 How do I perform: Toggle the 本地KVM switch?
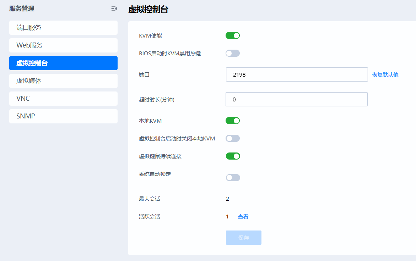coord(233,121)
